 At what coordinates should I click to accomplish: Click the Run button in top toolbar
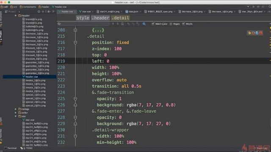253,7
